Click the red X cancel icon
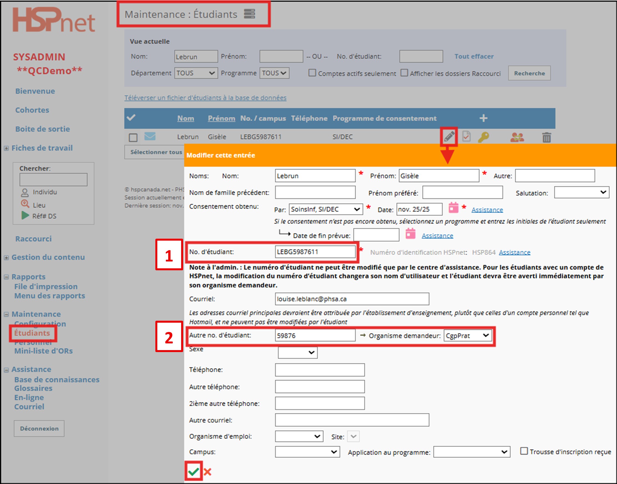The height and width of the screenshot is (484, 617). tap(208, 472)
